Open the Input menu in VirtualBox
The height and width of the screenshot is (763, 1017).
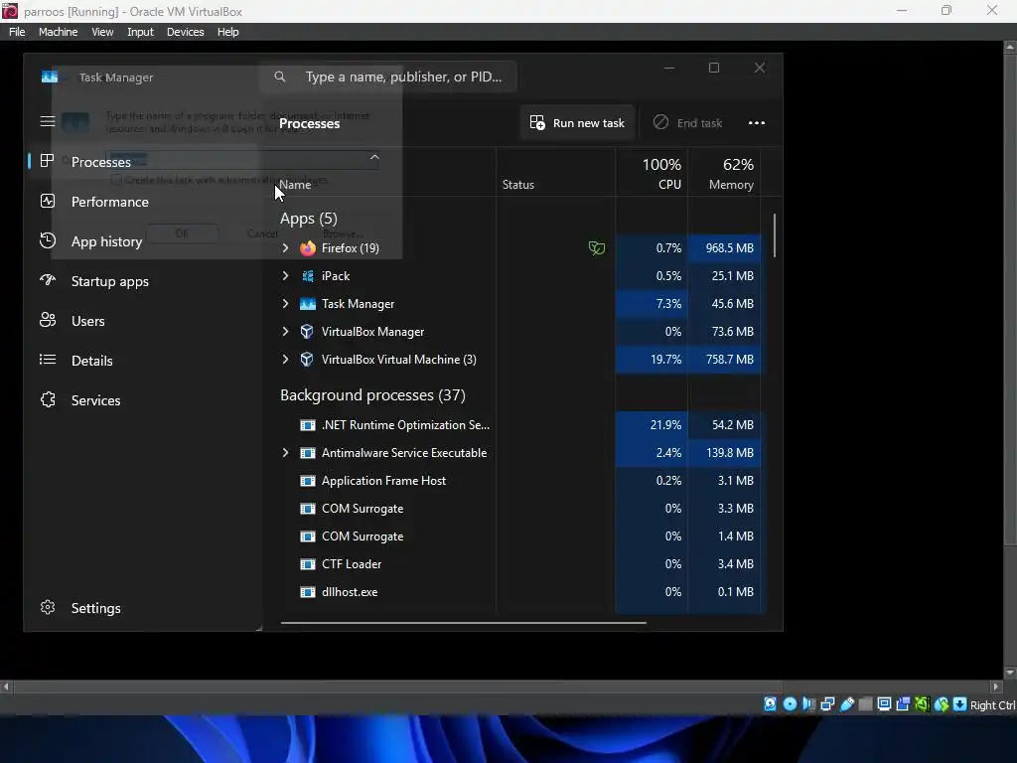[140, 32]
